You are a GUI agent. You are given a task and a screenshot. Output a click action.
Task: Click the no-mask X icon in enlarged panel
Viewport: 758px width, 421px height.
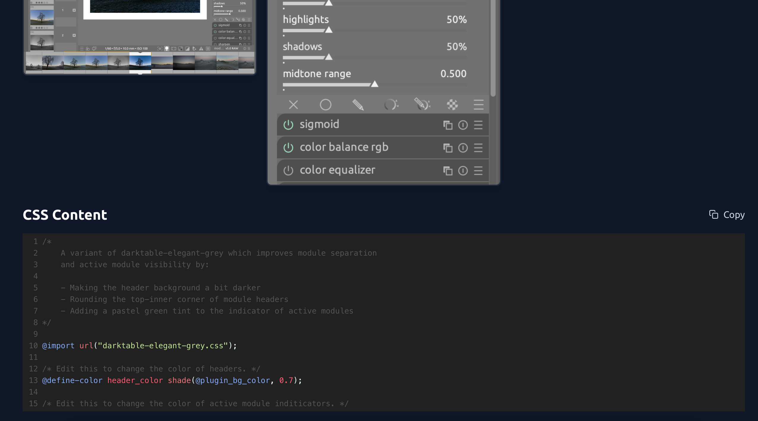[x=293, y=105]
